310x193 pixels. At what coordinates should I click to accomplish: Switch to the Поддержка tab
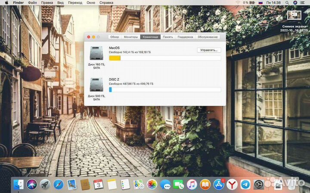coord(185,37)
